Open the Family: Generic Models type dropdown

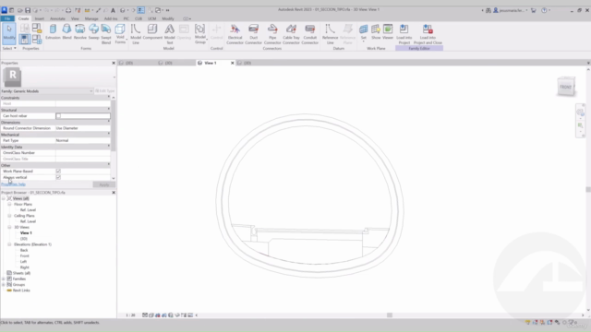(x=47, y=91)
